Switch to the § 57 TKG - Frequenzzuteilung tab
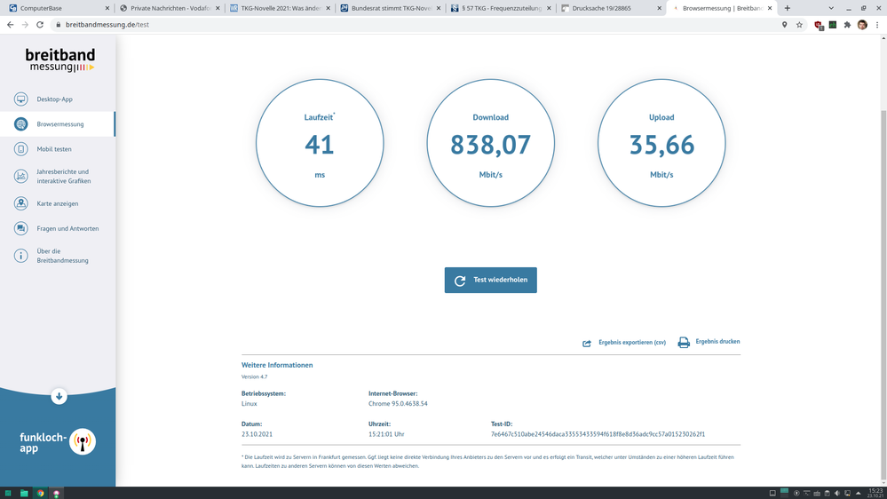 coord(501,9)
